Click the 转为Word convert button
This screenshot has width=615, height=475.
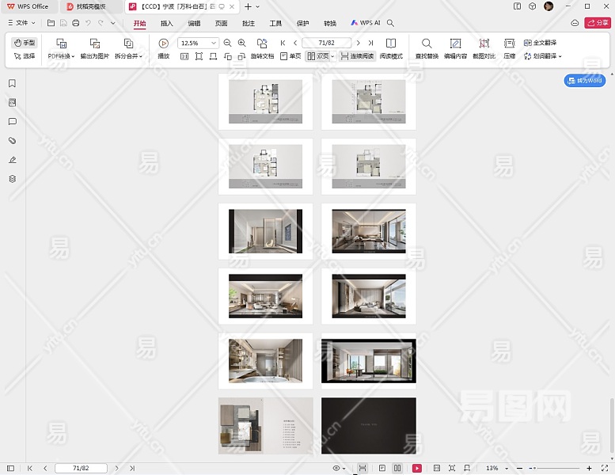tap(585, 81)
